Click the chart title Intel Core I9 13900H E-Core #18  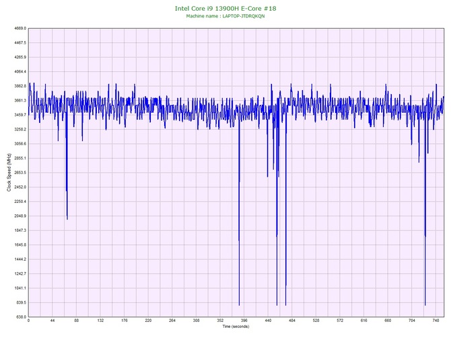(x=225, y=9)
